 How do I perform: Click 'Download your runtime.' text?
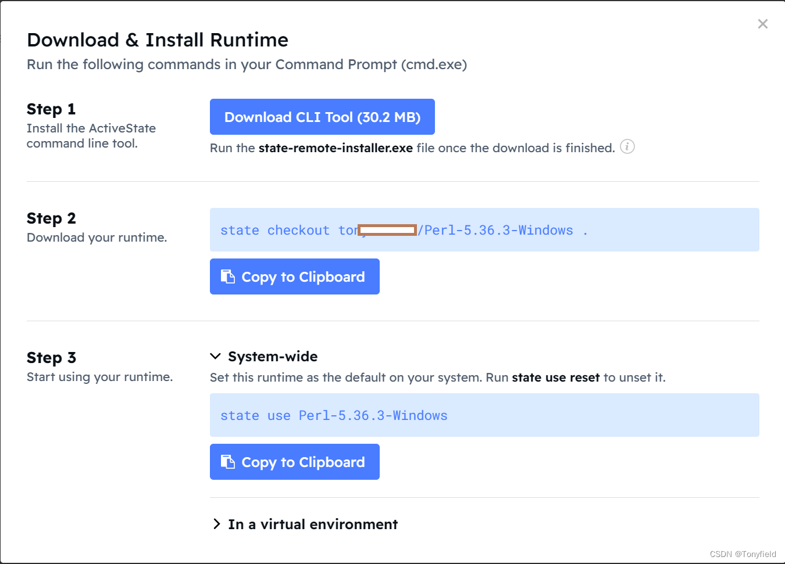pos(97,238)
